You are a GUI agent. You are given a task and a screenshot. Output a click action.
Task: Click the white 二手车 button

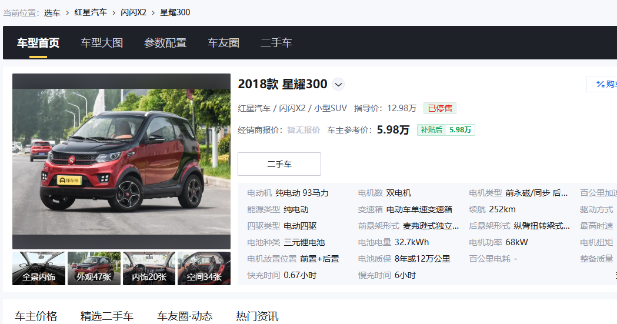tap(279, 164)
